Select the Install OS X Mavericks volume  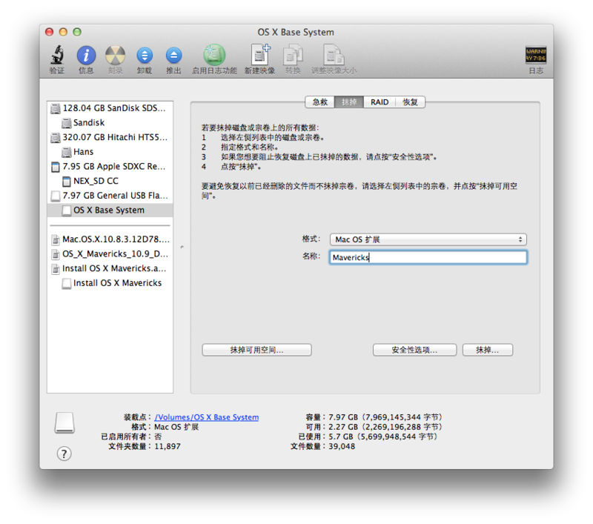tap(110, 283)
